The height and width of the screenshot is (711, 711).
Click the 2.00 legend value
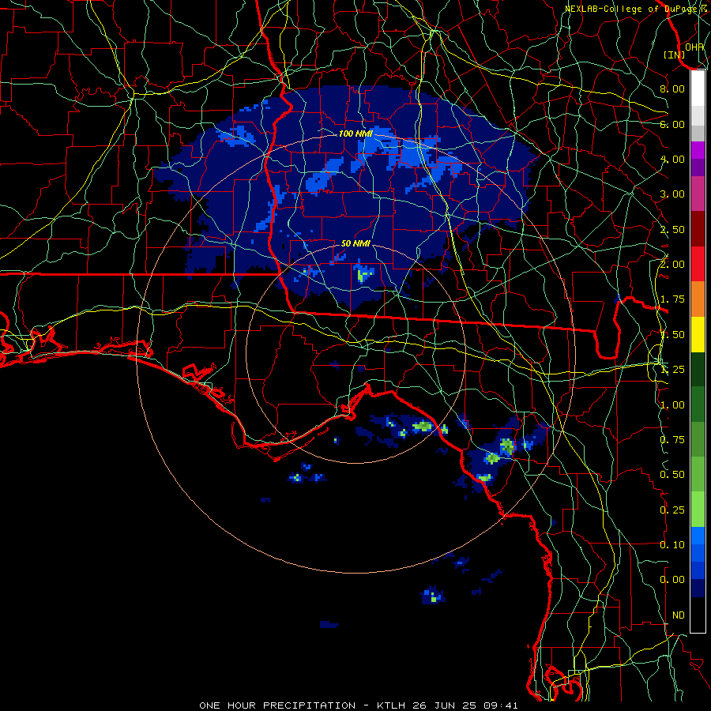coord(672,265)
